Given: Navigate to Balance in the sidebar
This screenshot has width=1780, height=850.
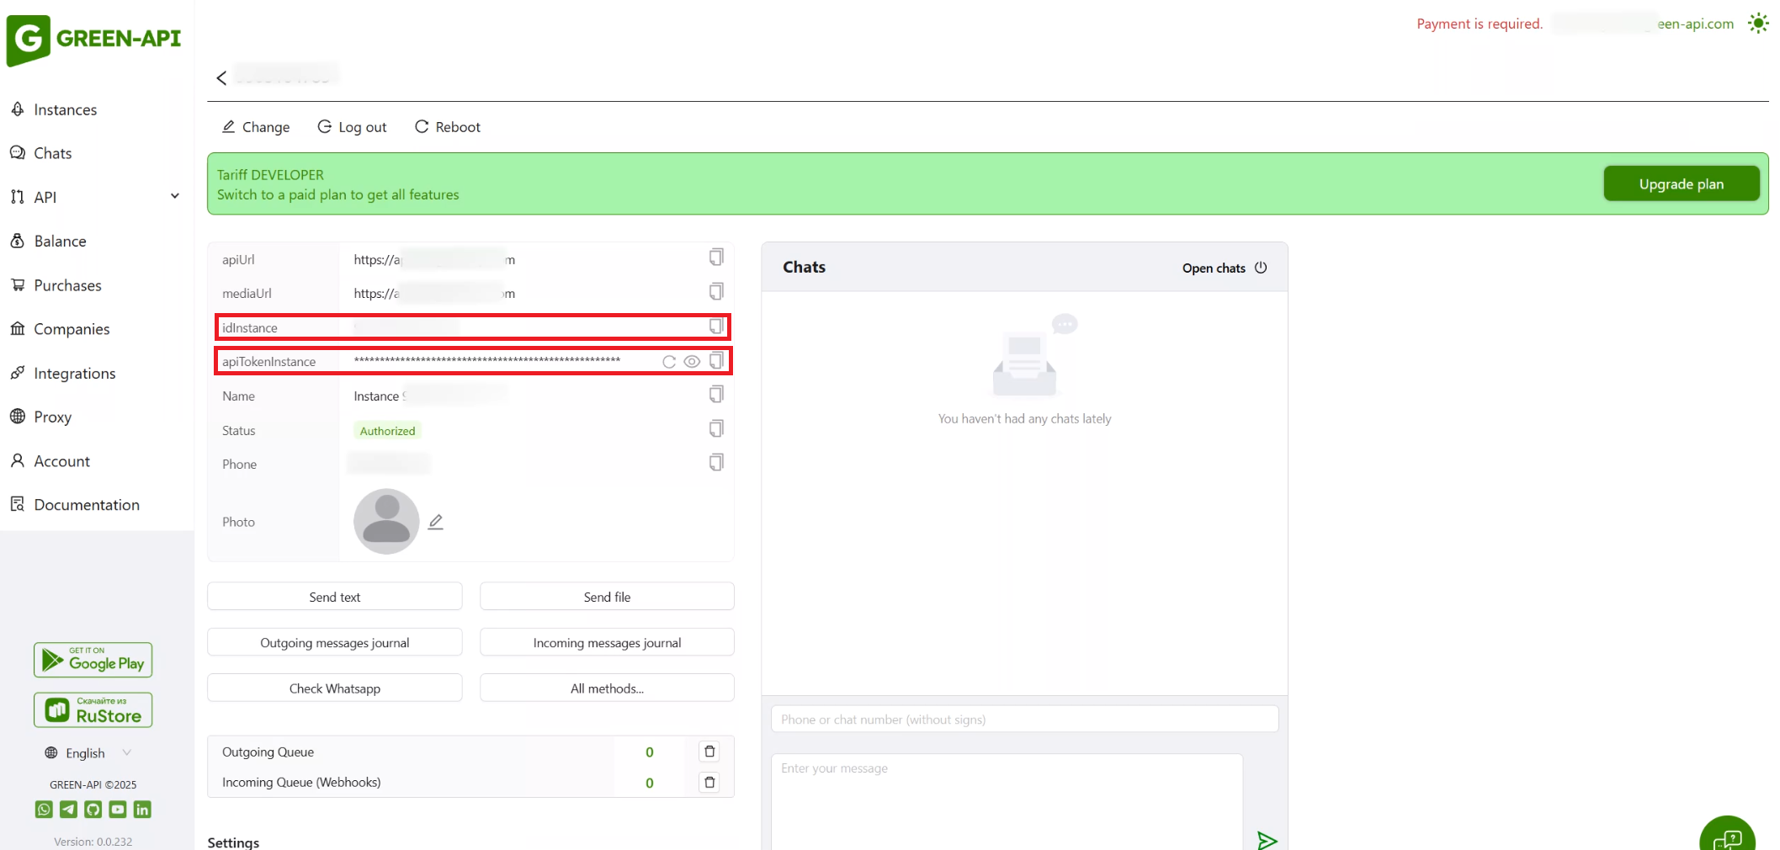Looking at the screenshot, I should tap(59, 241).
